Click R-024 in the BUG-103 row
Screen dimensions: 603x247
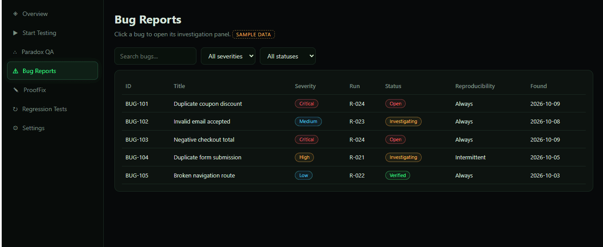[x=357, y=140]
